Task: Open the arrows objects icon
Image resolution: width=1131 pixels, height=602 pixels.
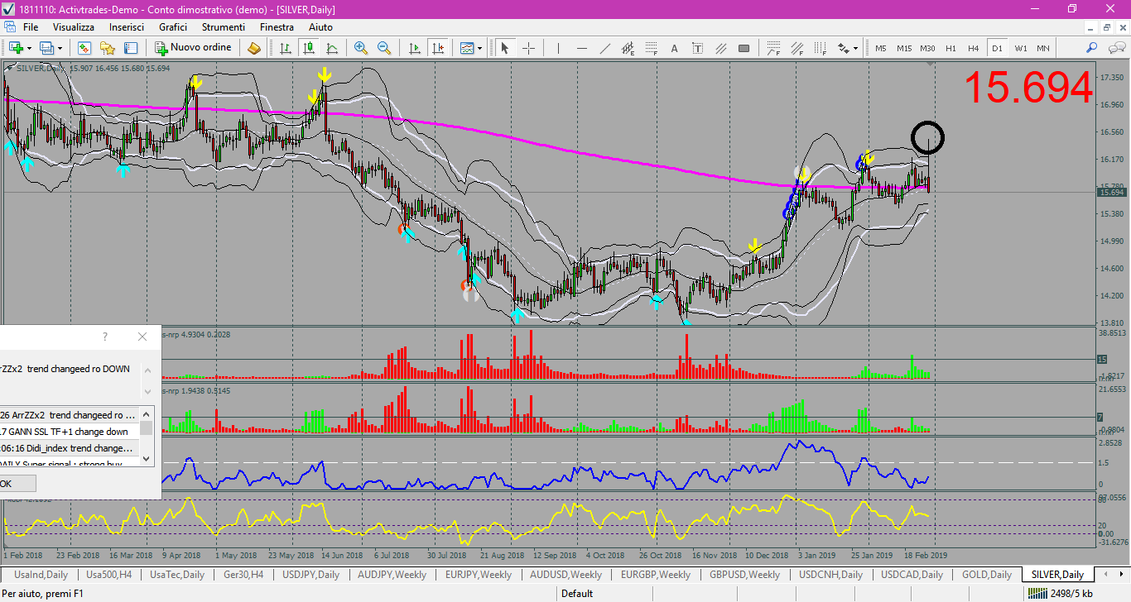Action: click(x=844, y=48)
